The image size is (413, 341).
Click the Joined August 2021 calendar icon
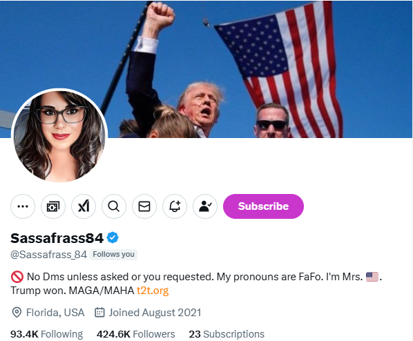coord(99,313)
